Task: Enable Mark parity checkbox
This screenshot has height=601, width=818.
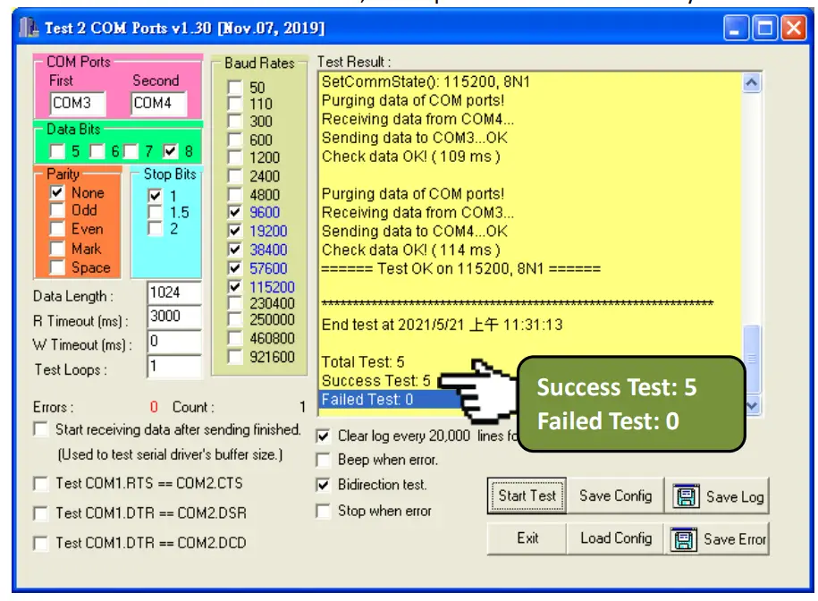Action: pos(57,249)
